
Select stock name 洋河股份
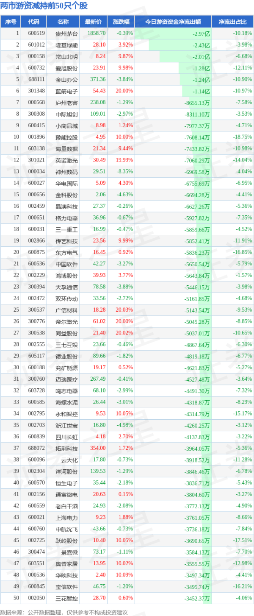[x=66, y=471]
